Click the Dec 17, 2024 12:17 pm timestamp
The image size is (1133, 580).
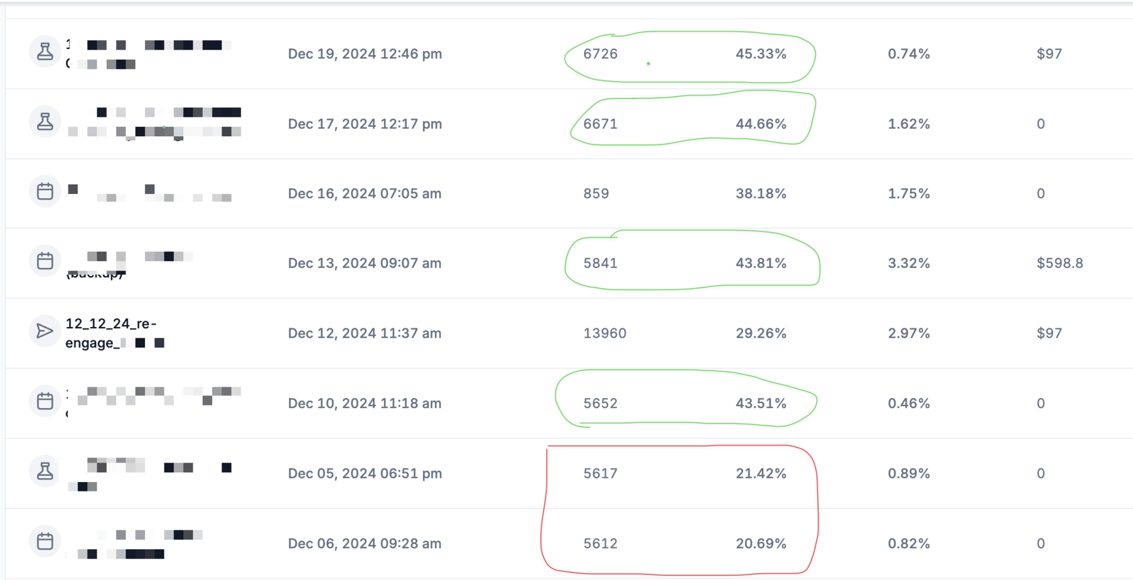tap(365, 124)
